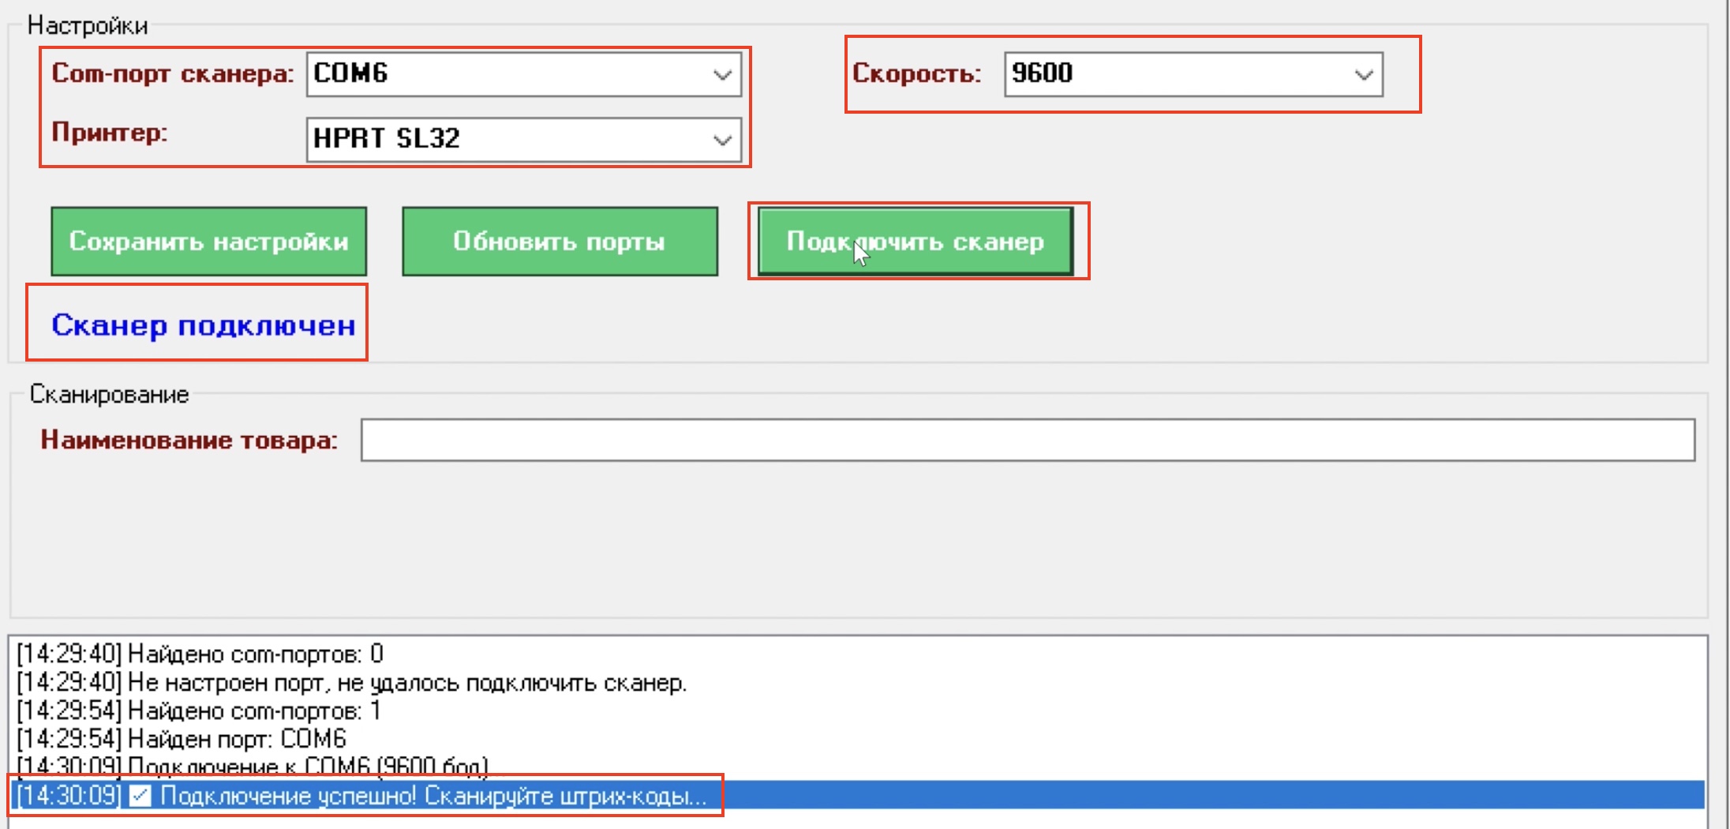Open the Принтер dropdown showing HPRT SL32
The height and width of the screenshot is (829, 1730).
pos(524,140)
